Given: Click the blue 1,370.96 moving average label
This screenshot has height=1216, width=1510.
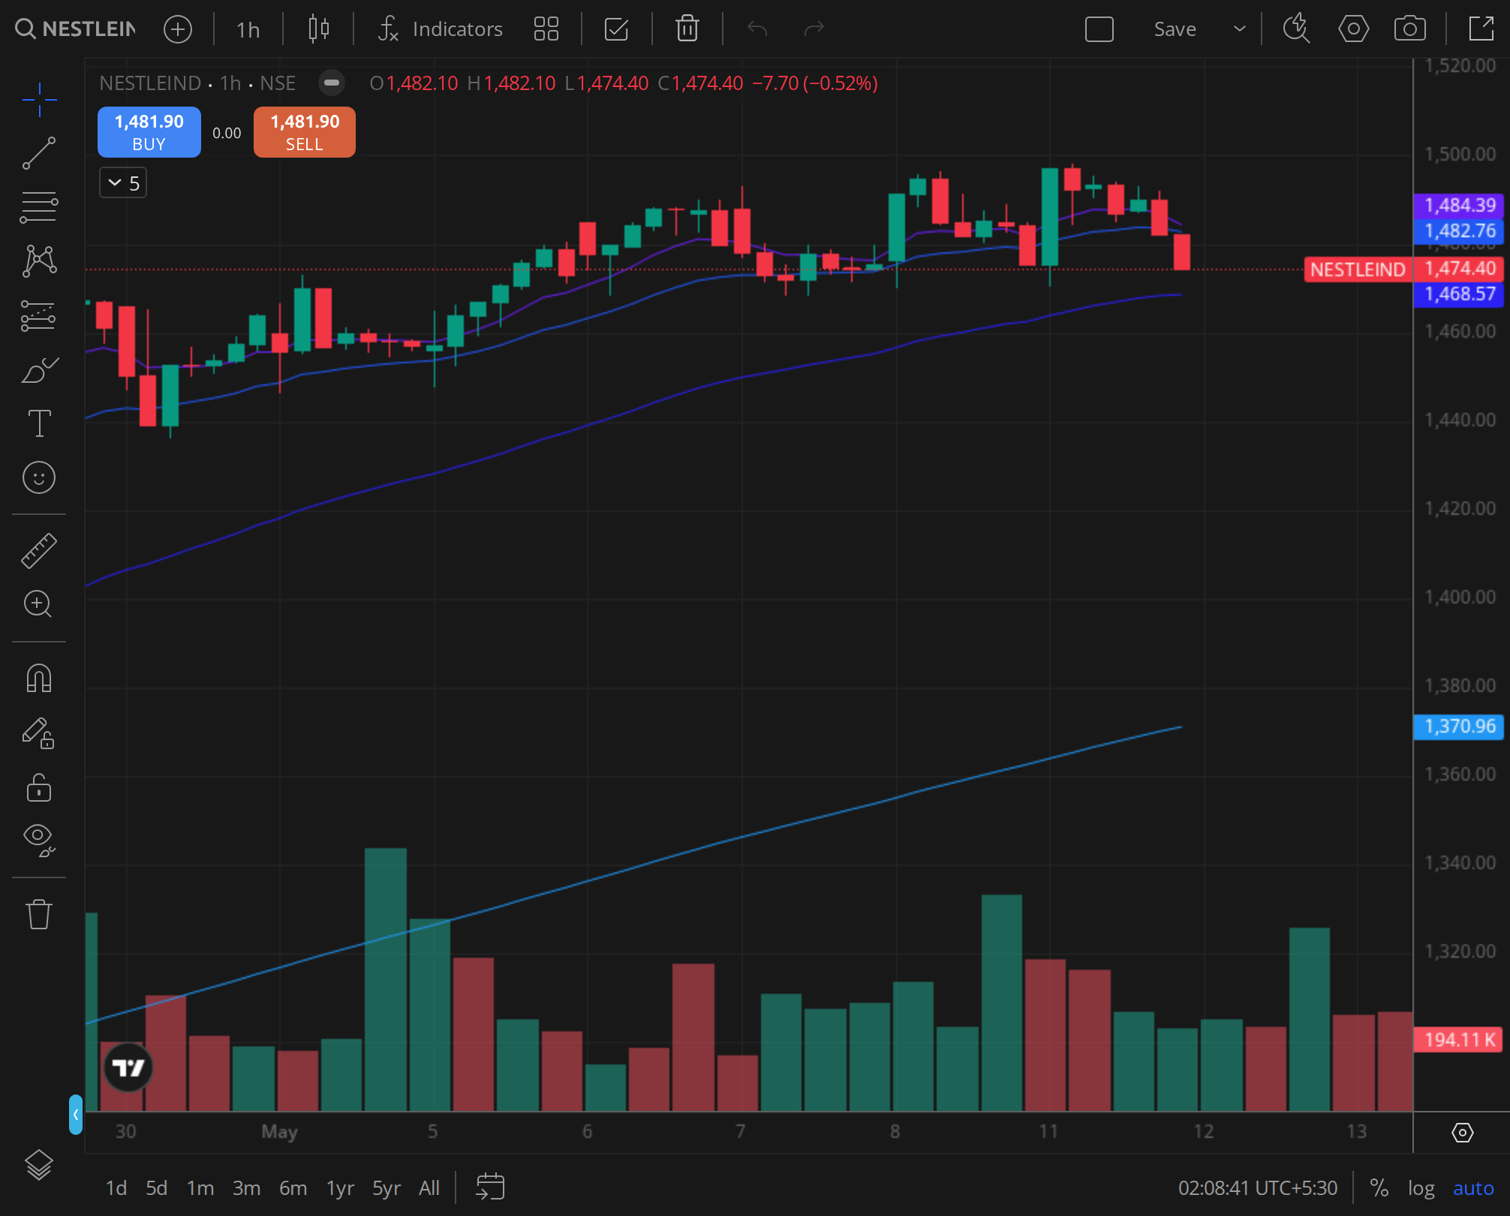Looking at the screenshot, I should point(1460,727).
